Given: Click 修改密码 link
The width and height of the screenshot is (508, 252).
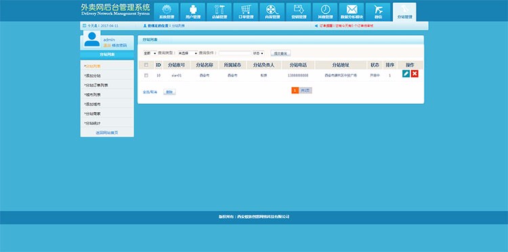Looking at the screenshot, I should (119, 45).
